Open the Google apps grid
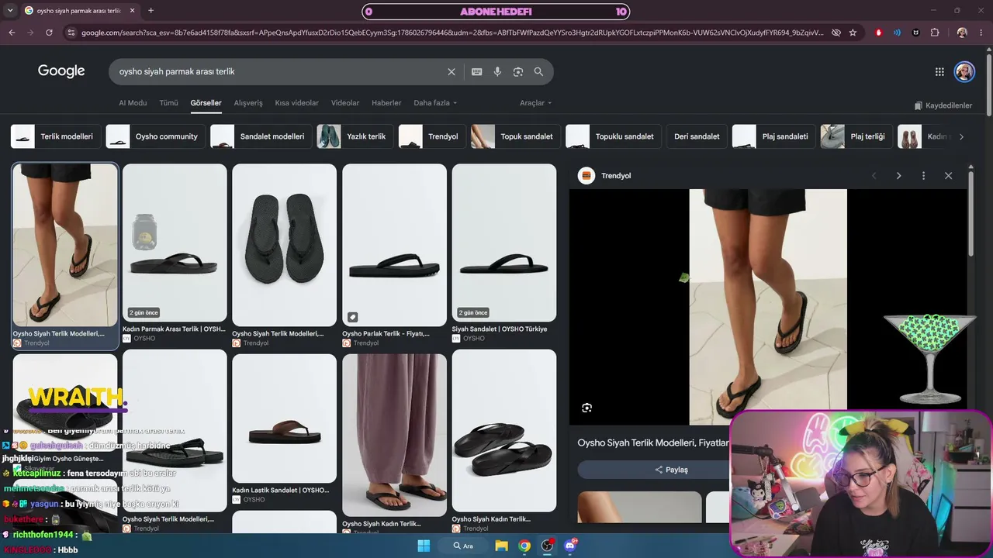993x558 pixels. [x=939, y=72]
